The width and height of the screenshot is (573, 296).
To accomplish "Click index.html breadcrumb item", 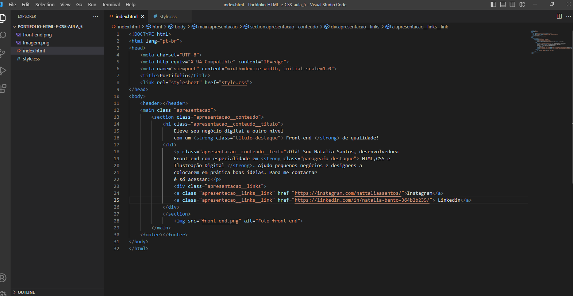I will point(126,27).
